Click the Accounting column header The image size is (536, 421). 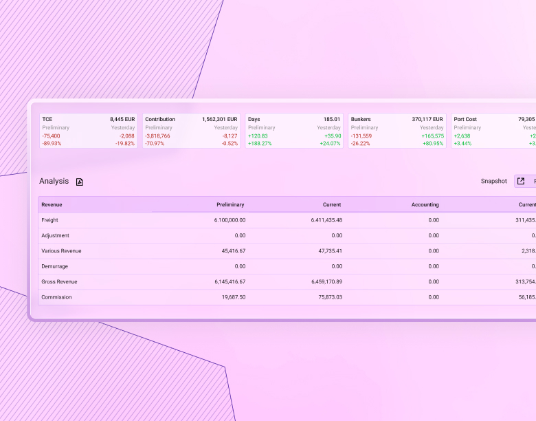pyautogui.click(x=425, y=205)
